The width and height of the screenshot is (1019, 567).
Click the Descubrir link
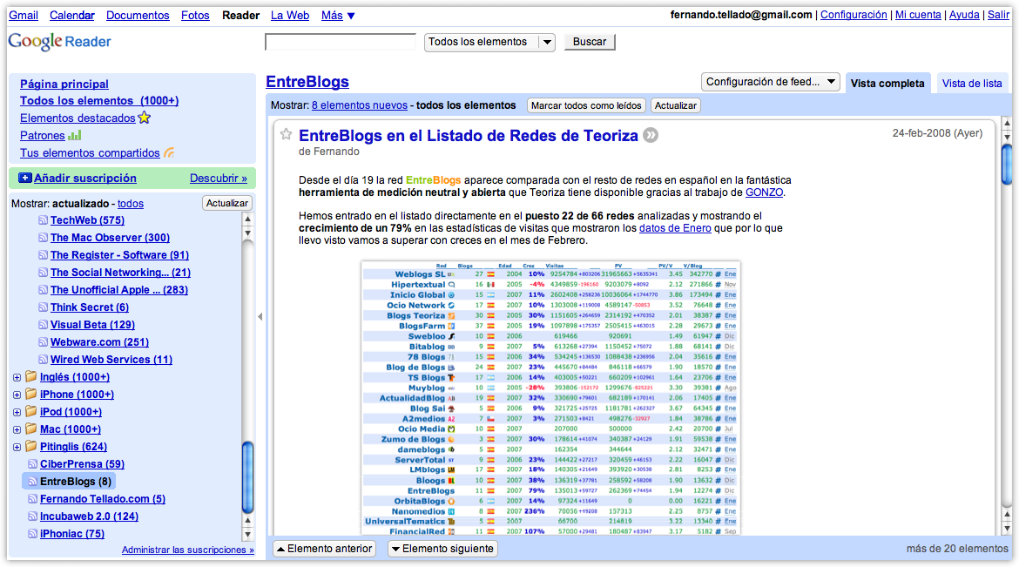pos(219,179)
